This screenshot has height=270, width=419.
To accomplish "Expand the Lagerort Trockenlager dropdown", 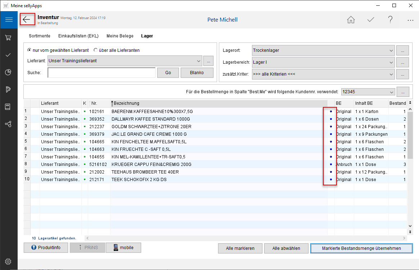I will tap(391, 50).
